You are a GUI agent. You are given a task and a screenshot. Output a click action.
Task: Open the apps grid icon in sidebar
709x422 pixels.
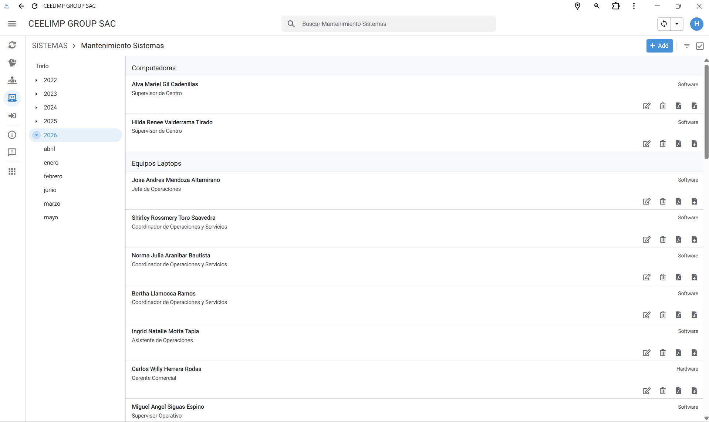(x=12, y=171)
